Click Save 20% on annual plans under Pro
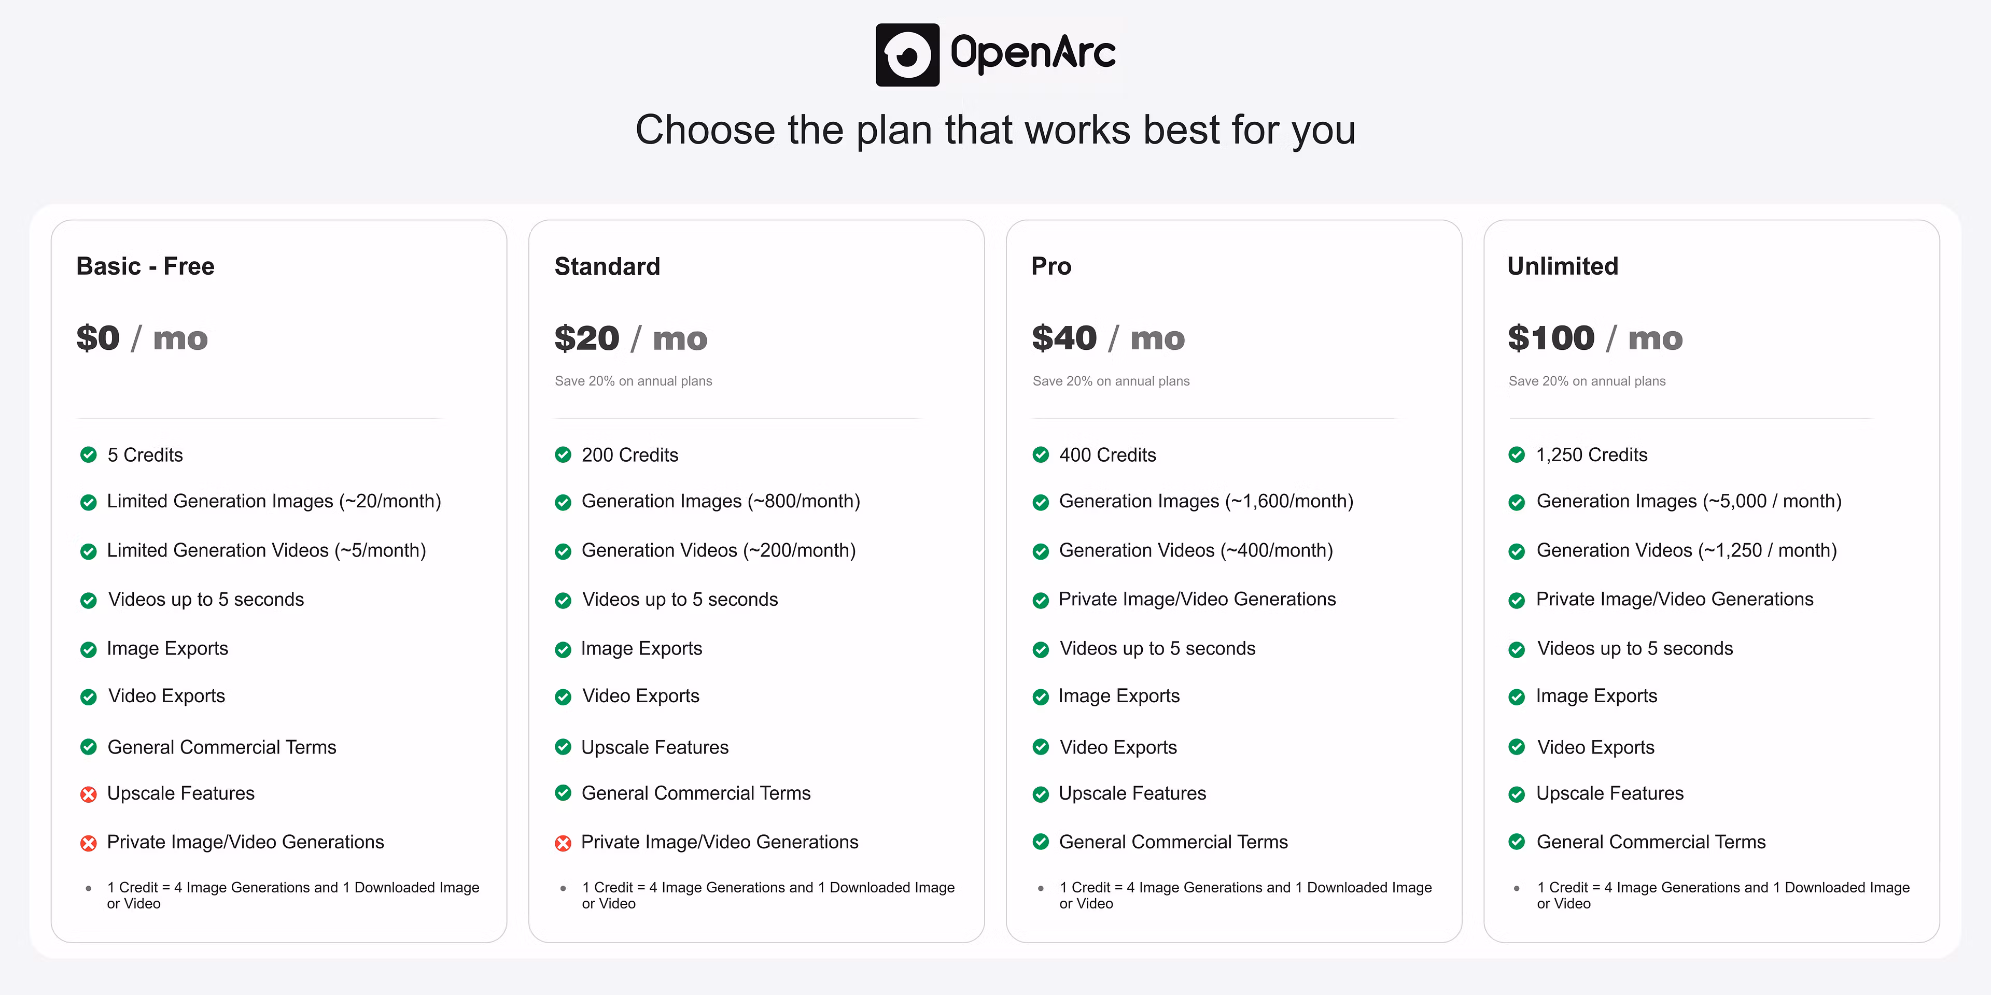The height and width of the screenshot is (995, 1991). 1111,381
